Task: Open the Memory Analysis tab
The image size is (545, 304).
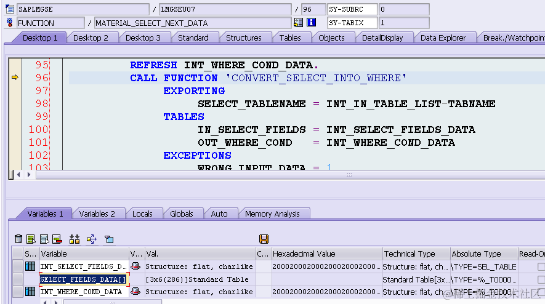Action: coord(272,214)
